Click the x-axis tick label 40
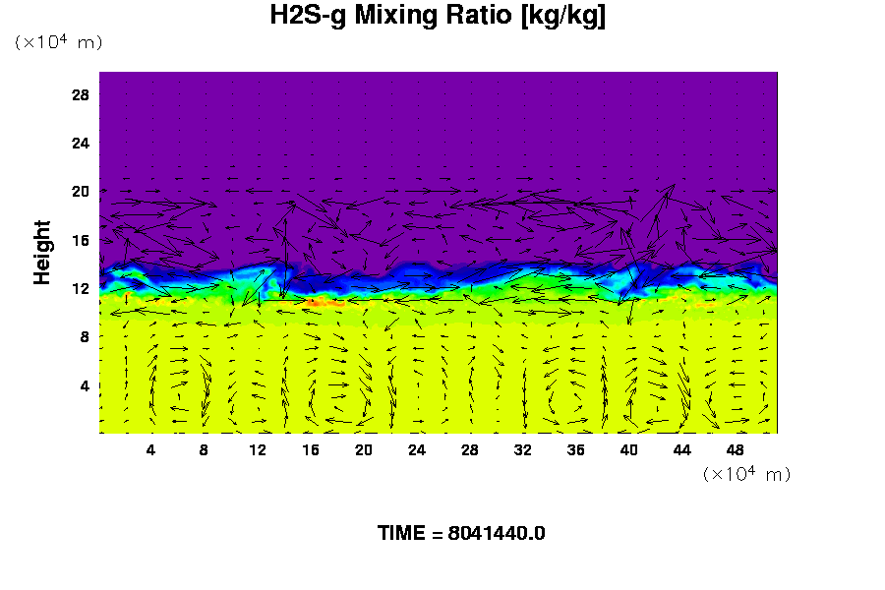Viewport: 885px width, 590px height. 628,450
